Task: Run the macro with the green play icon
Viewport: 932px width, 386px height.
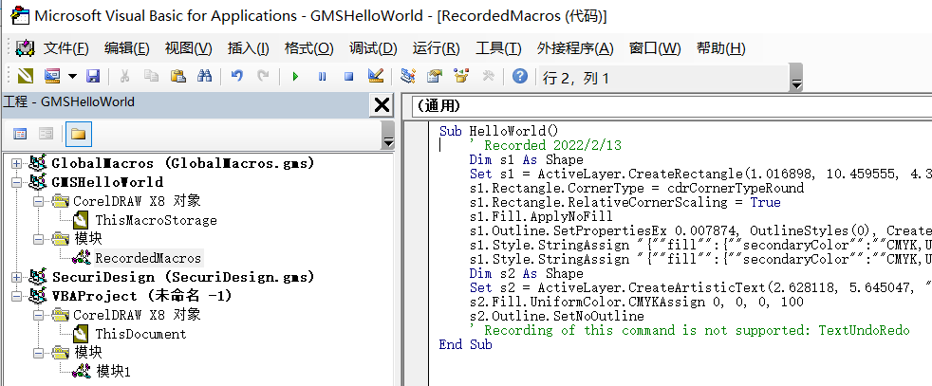Action: click(295, 76)
